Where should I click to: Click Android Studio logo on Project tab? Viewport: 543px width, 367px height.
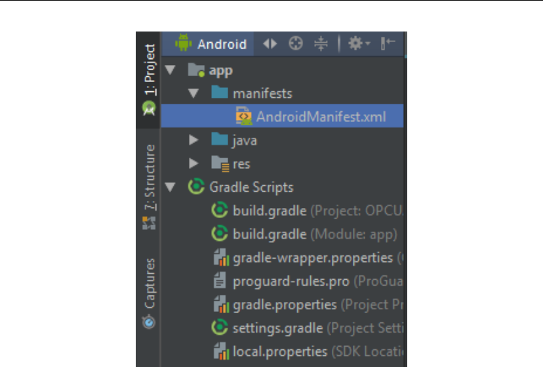point(149,108)
